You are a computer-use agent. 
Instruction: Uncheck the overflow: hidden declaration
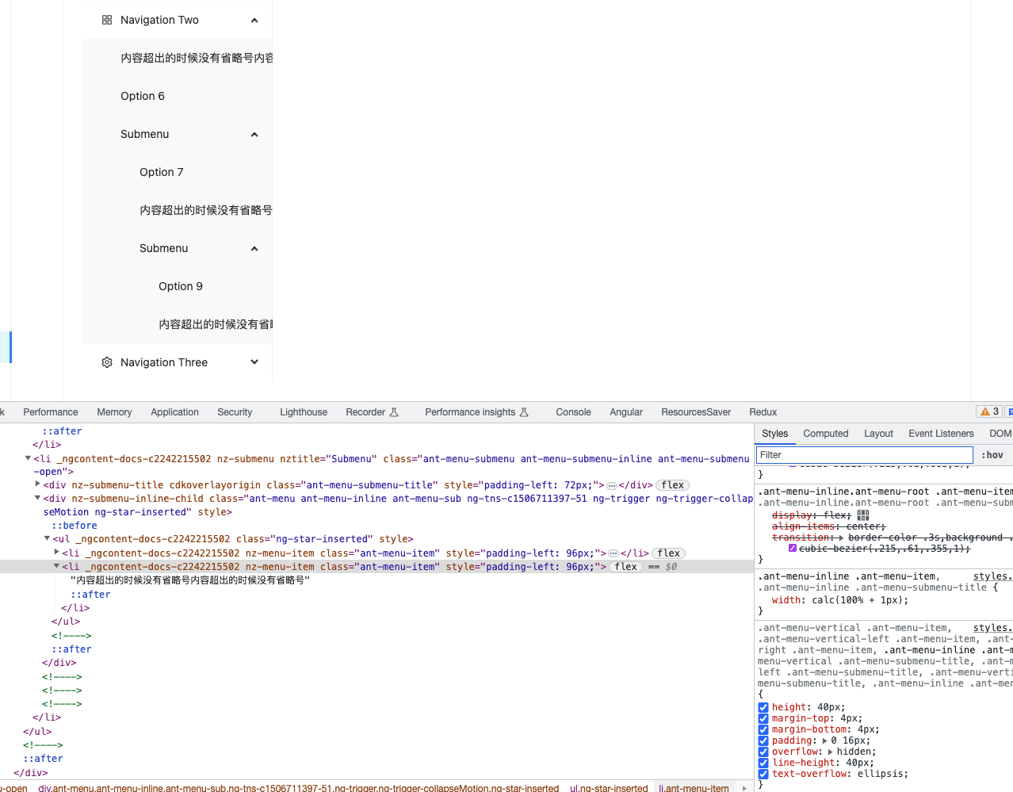[x=763, y=752]
